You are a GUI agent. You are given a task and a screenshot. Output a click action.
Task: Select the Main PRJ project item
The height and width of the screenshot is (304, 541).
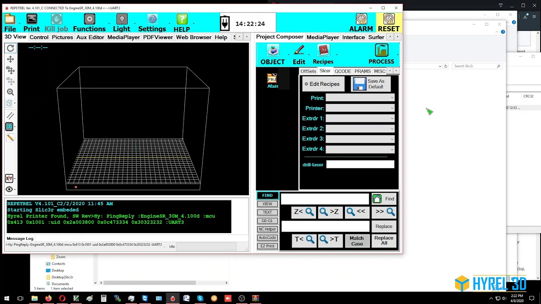[273, 81]
